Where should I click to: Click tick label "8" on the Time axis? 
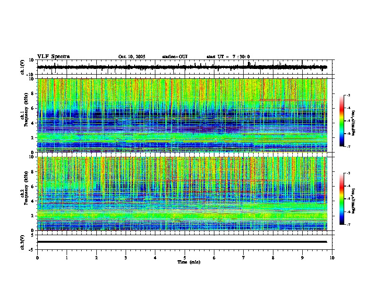[x=273, y=258]
